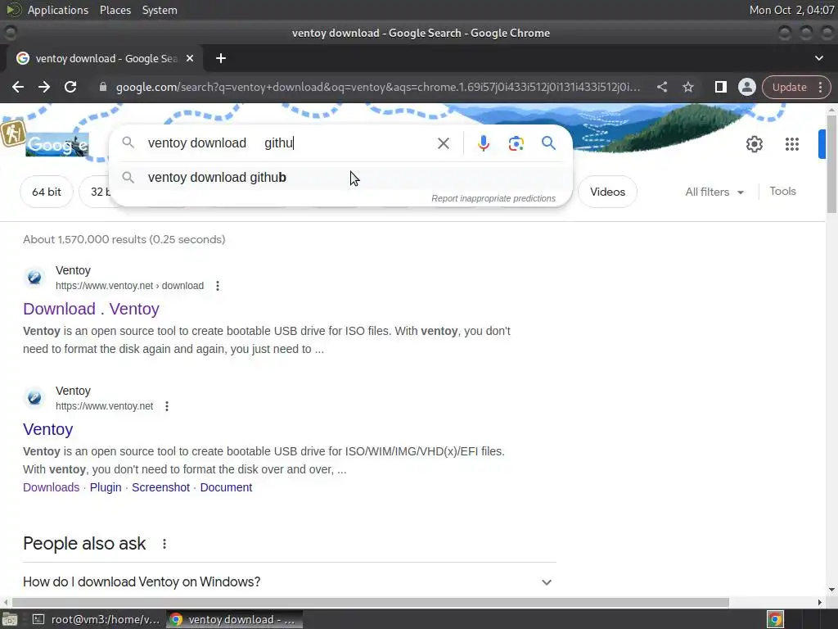
Task: Open more options for ventoy.net result
Action: pyautogui.click(x=167, y=406)
